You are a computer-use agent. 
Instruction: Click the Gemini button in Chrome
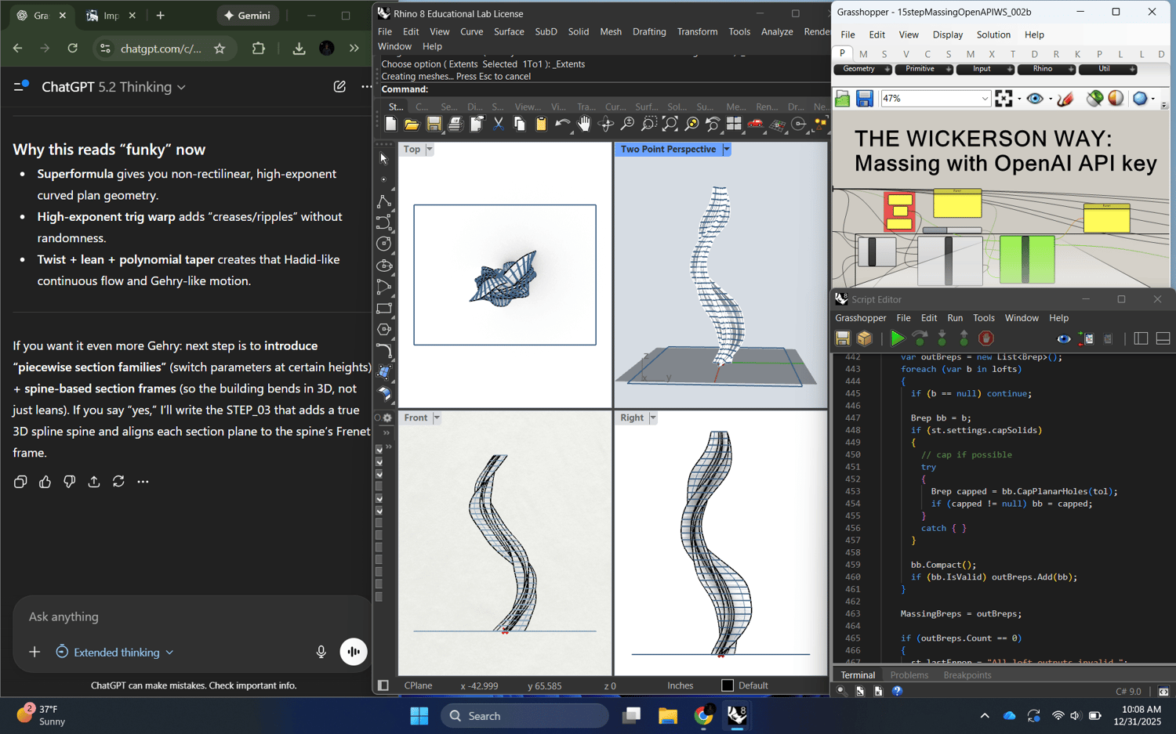pyautogui.click(x=248, y=15)
